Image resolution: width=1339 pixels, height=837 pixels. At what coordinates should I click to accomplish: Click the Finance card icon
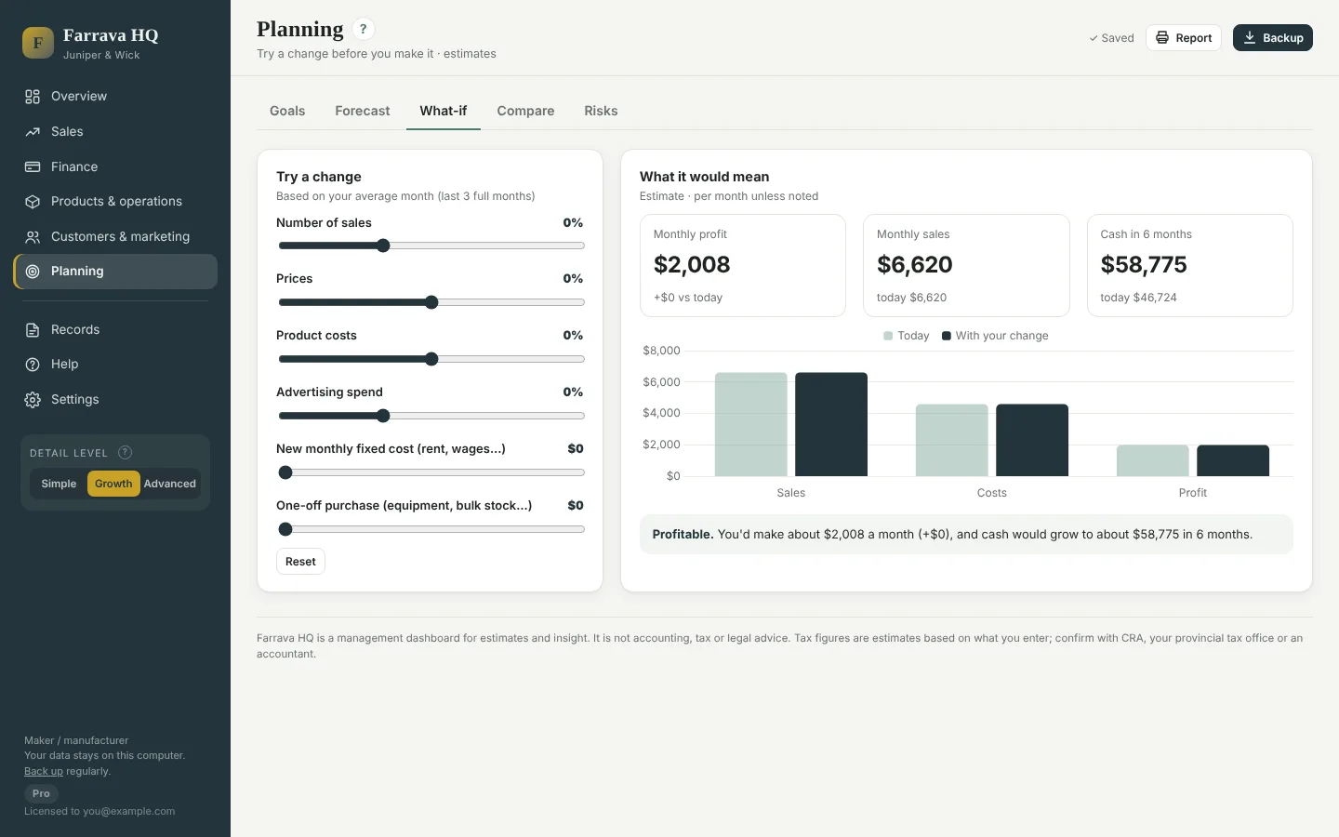click(x=33, y=167)
